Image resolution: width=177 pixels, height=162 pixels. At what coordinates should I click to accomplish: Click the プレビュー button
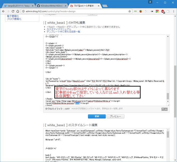click(x=115, y=116)
